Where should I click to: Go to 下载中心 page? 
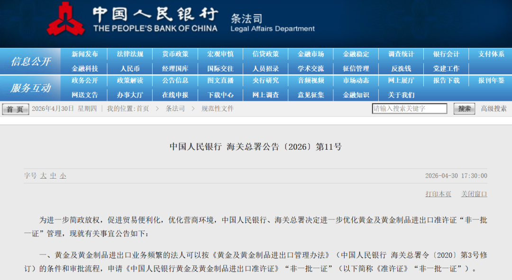[x=220, y=95]
